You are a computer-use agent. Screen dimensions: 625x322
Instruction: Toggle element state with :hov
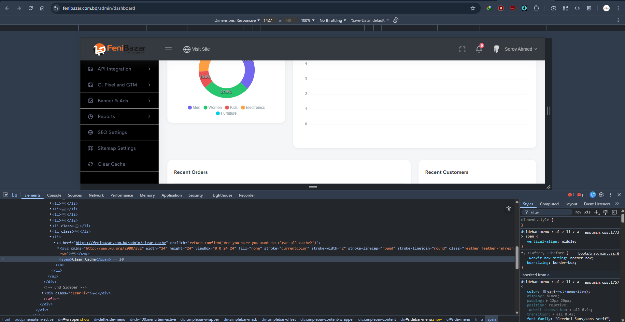578,213
